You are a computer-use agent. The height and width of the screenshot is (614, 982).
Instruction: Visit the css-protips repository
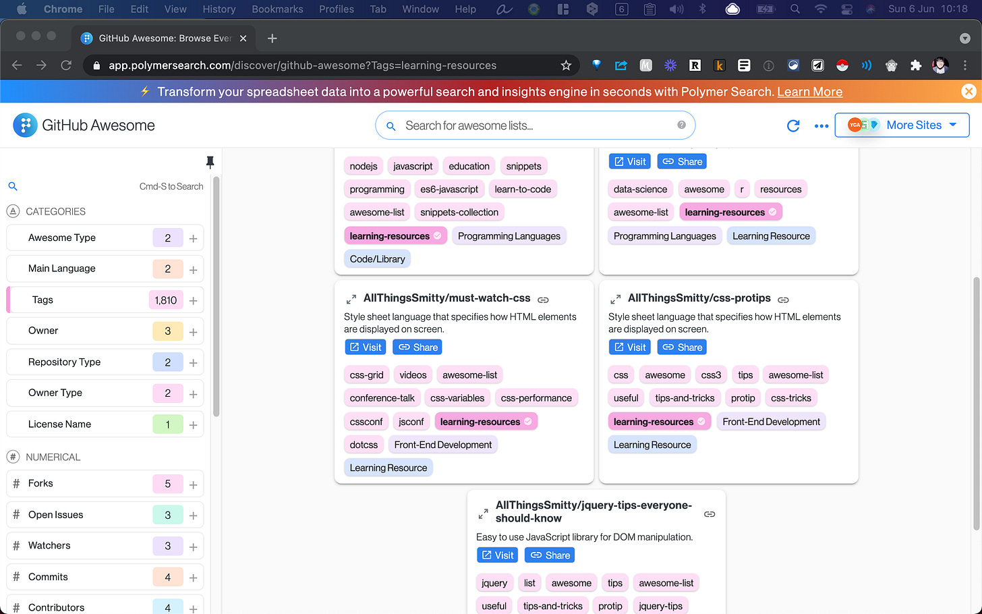click(629, 347)
